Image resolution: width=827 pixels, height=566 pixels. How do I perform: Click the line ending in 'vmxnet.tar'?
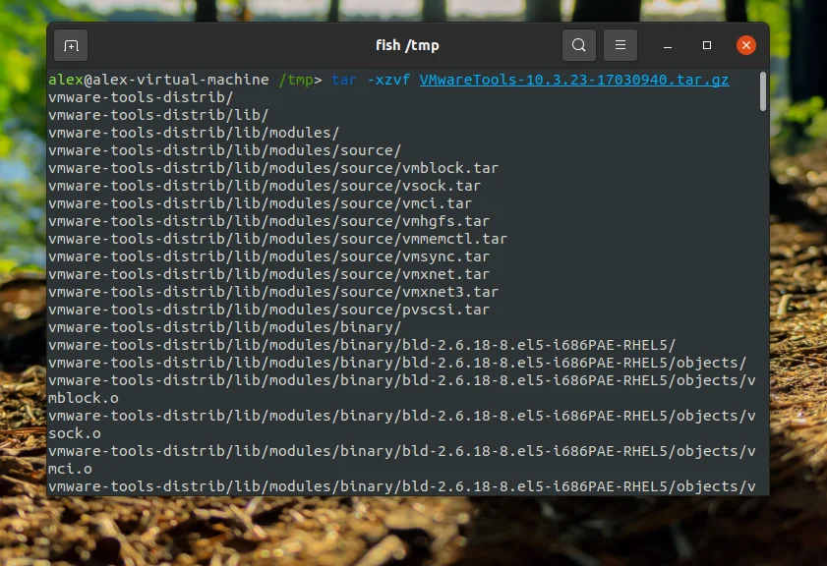tap(269, 274)
